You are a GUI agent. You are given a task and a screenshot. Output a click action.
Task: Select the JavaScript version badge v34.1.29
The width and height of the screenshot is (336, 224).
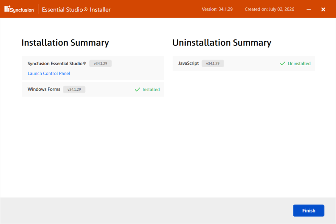(213, 64)
